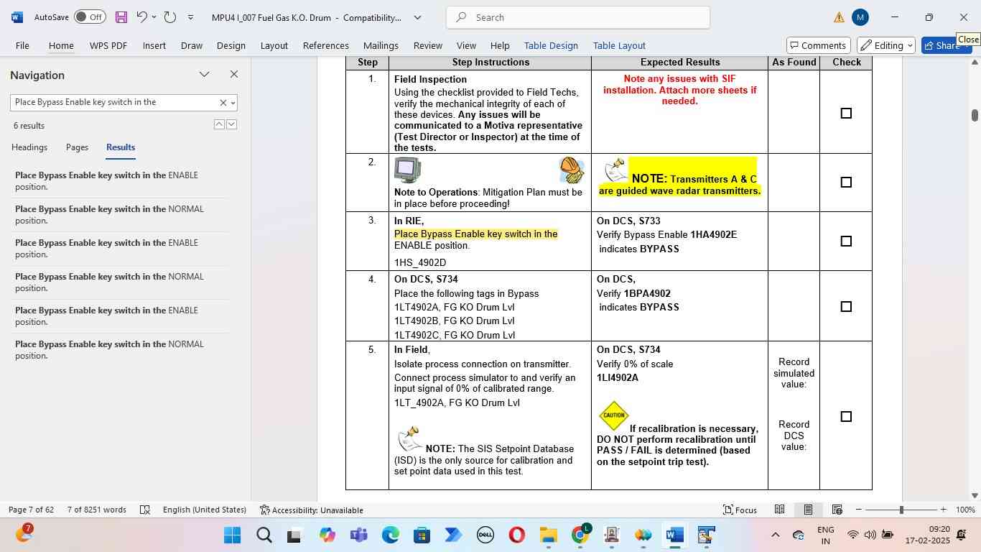
Task: Open the Editing mode dropdown
Action: [x=886, y=45]
